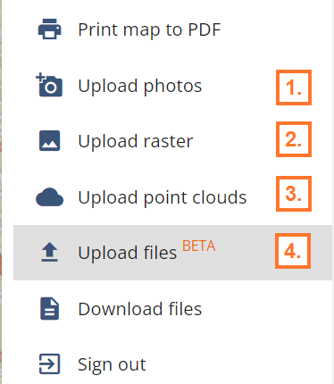
Task: Click empty space right of Download files
Action: 268,309
